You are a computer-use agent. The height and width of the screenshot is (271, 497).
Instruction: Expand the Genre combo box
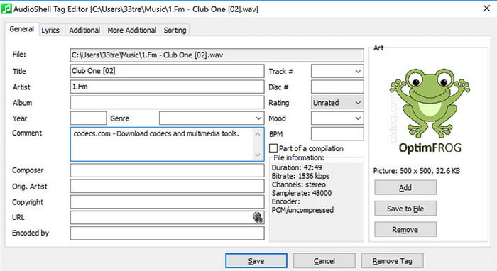click(x=212, y=118)
